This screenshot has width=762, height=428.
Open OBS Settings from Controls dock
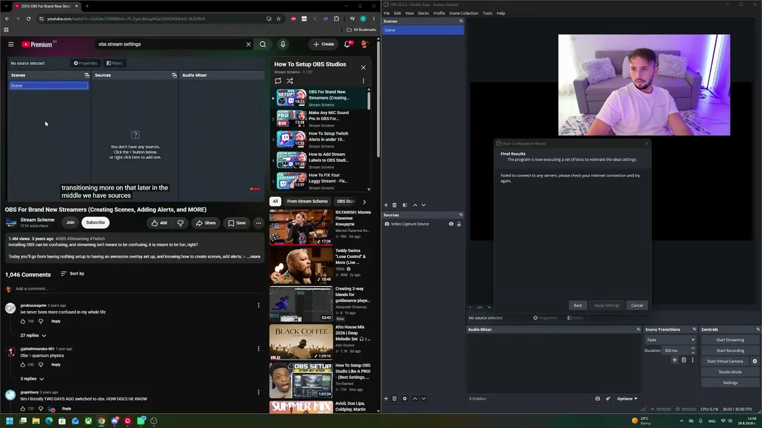click(730, 382)
